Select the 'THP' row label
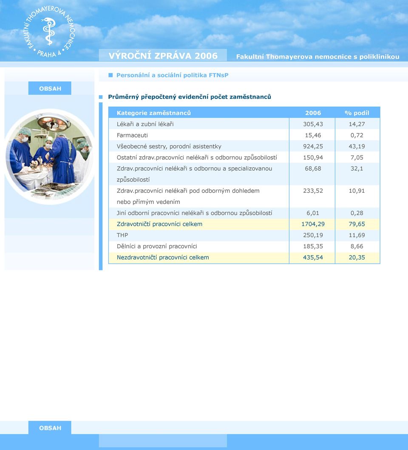Viewport: 408px width, 450px height. point(122,235)
